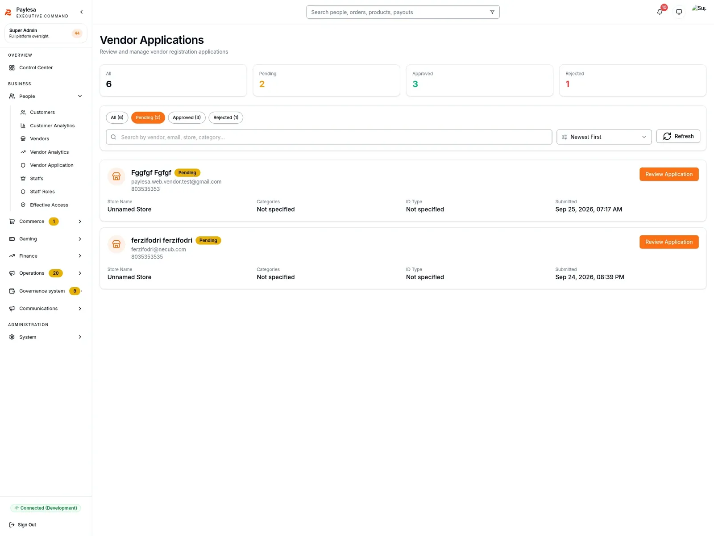714x536 pixels.
Task: Click the filter funnel icon in global search
Action: pyautogui.click(x=492, y=12)
